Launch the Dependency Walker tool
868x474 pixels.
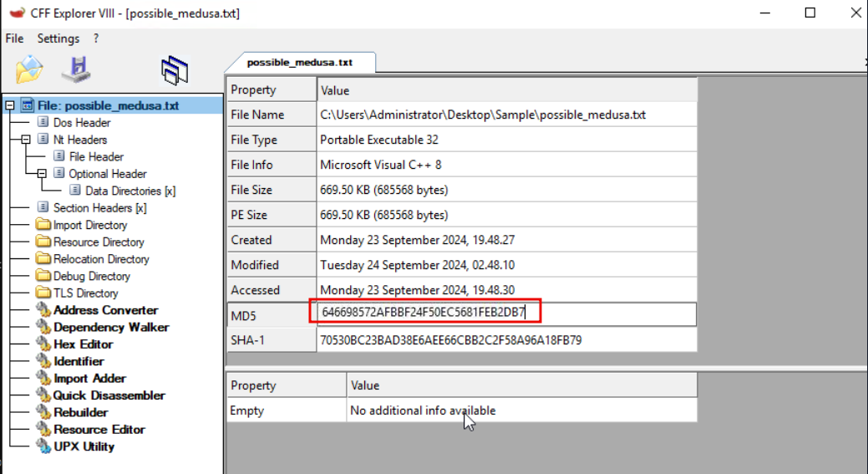(110, 328)
